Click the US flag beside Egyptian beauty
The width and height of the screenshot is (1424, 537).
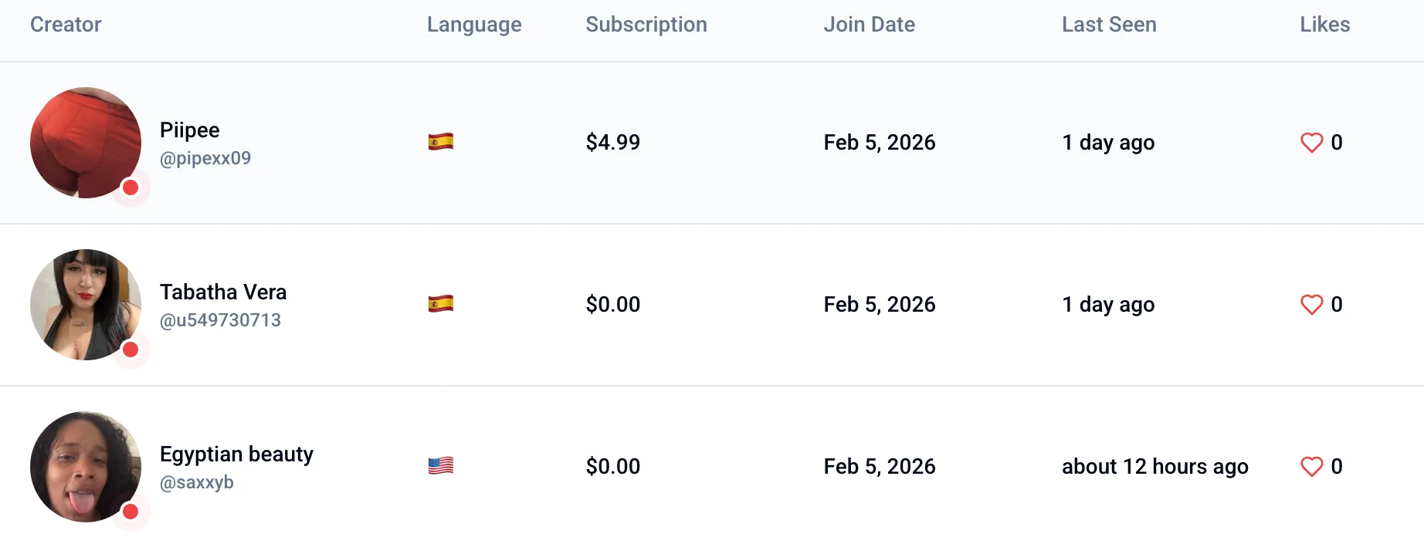441,466
